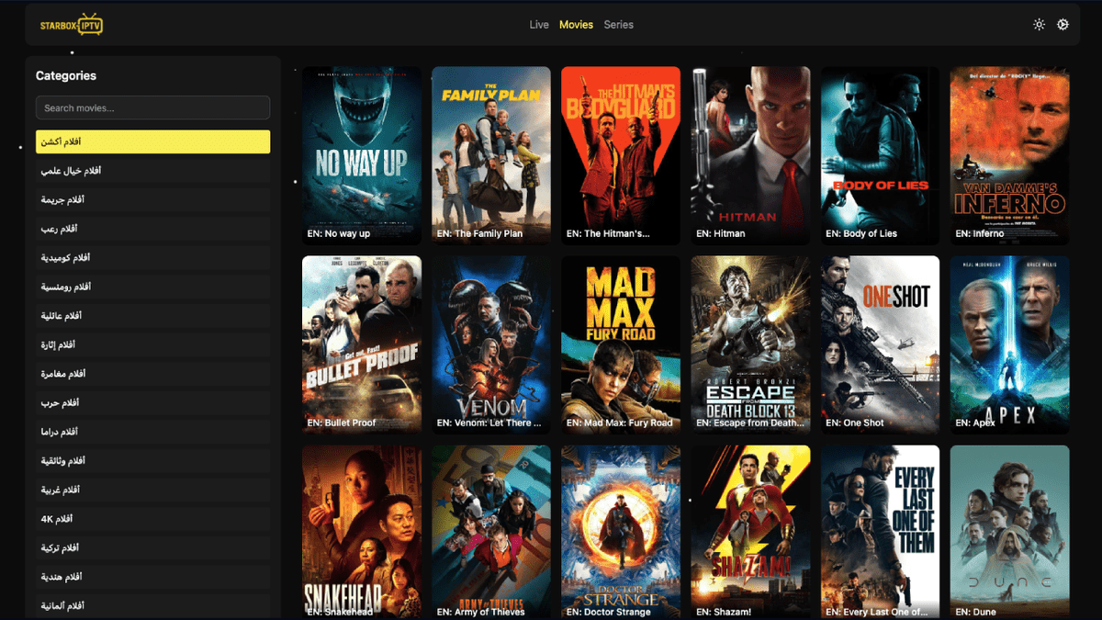
Task: Open the Snakehead movie poster
Action: click(362, 532)
